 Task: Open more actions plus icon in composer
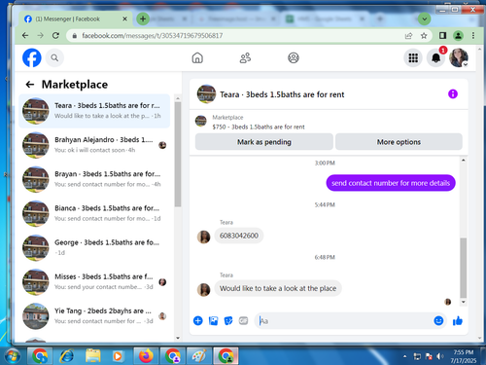[x=198, y=321]
